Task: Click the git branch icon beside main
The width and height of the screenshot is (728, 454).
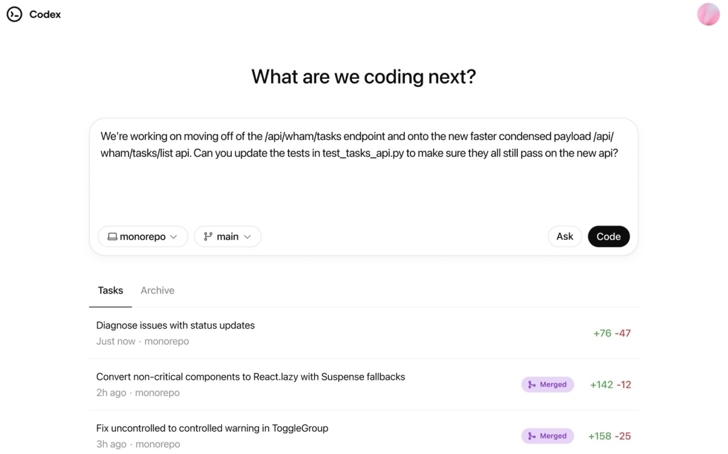Action: click(x=208, y=236)
